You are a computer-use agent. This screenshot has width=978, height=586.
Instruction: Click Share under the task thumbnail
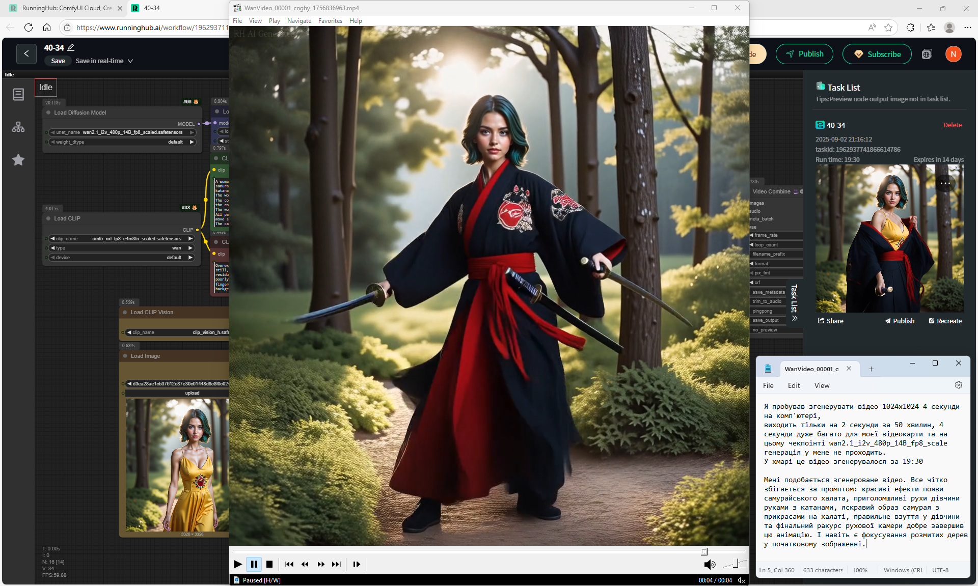(x=830, y=321)
